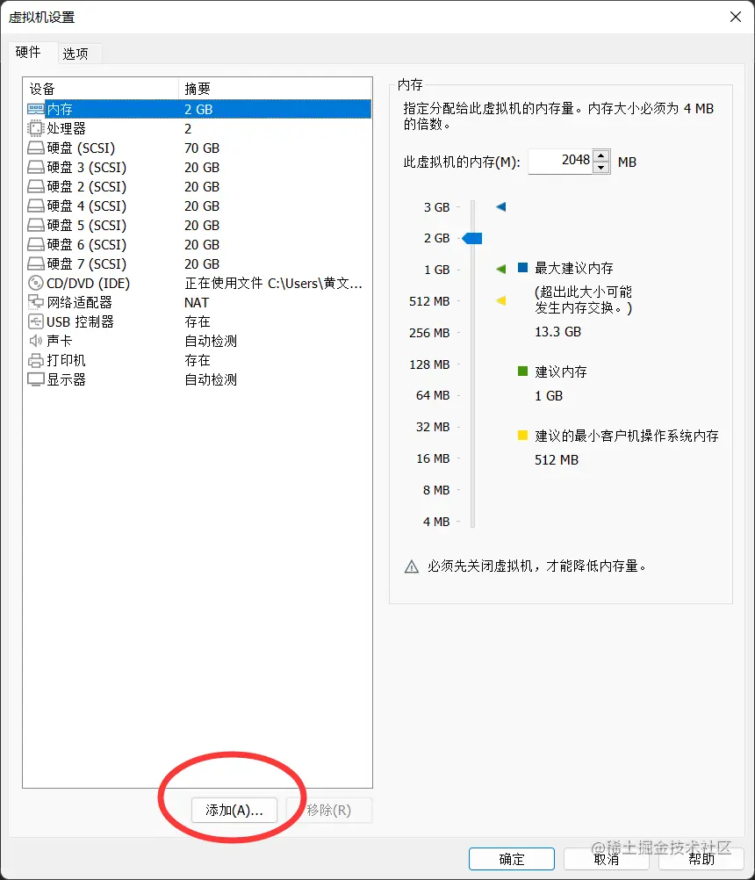Click the 显示器 monitor icon

(x=36, y=380)
